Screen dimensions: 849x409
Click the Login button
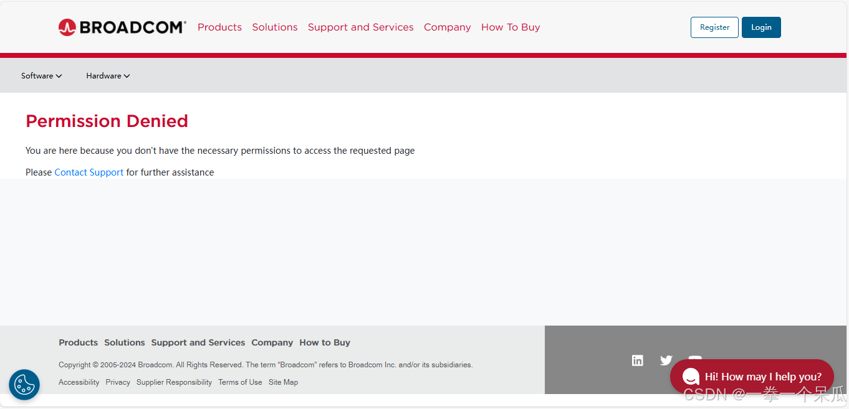pos(761,27)
